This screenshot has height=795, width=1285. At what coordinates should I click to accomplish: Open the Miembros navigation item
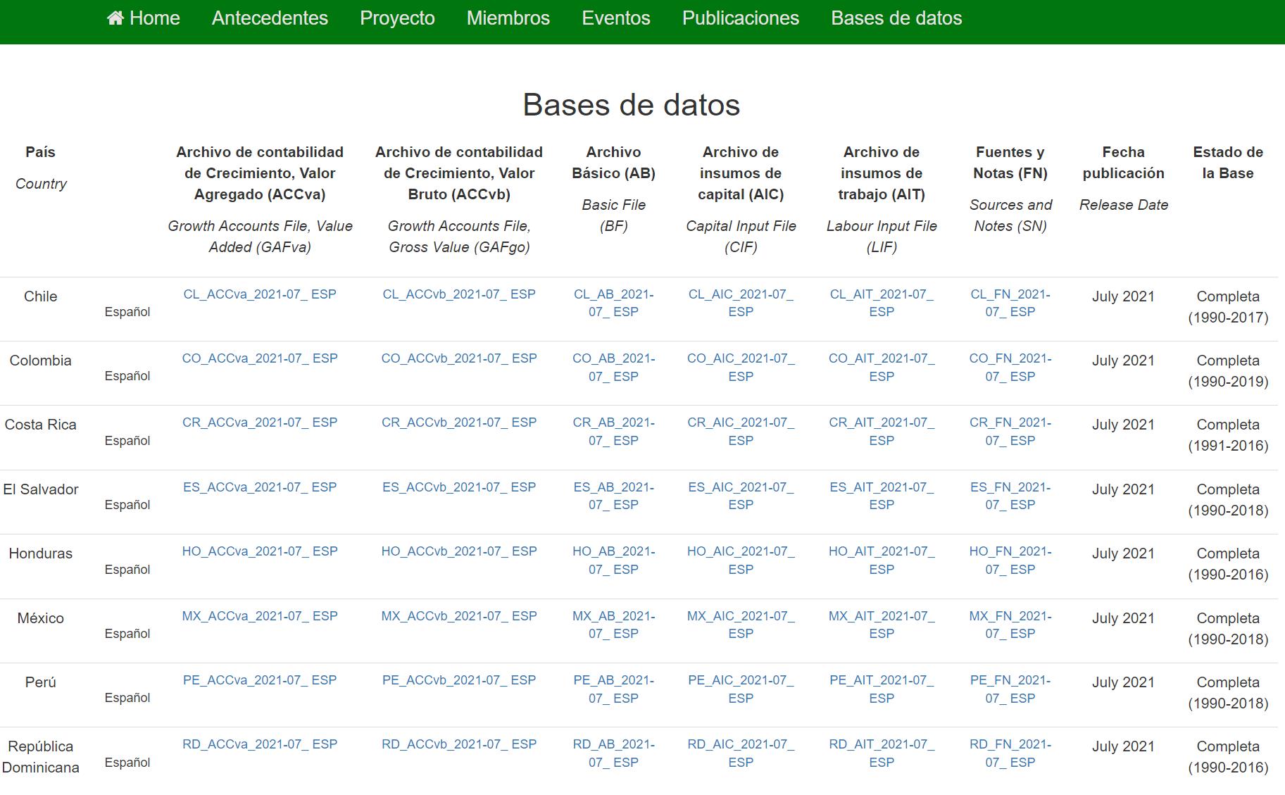508,18
